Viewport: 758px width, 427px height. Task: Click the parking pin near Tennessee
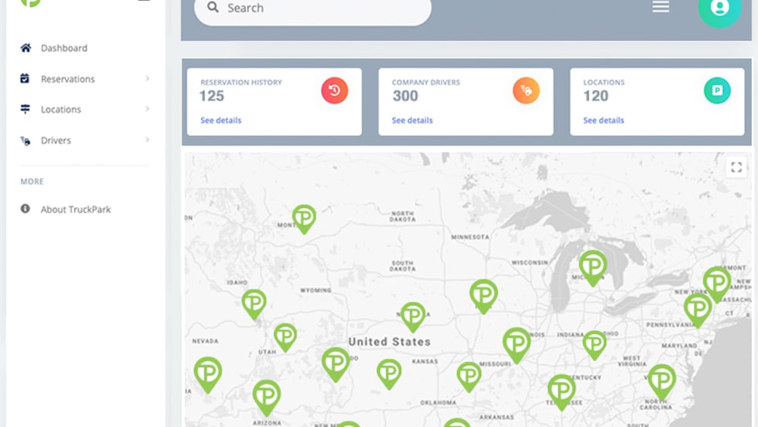pos(562,388)
